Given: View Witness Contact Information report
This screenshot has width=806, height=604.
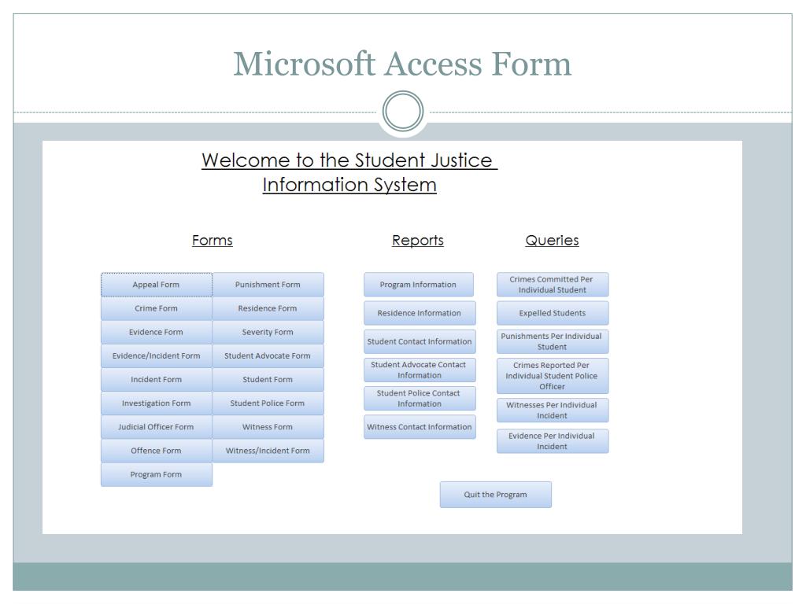Looking at the screenshot, I should tap(420, 427).
